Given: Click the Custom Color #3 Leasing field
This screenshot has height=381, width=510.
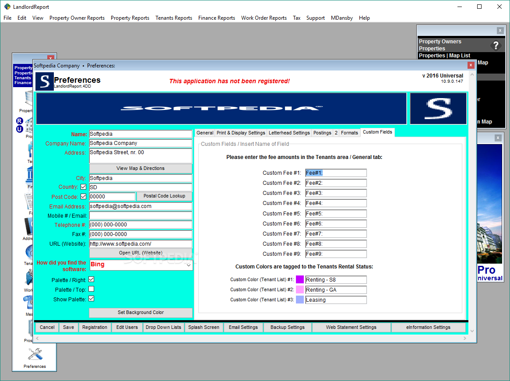Looking at the screenshot, I should (336, 300).
